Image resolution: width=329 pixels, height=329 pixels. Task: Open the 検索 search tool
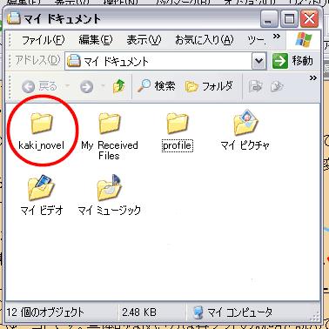pos(157,86)
